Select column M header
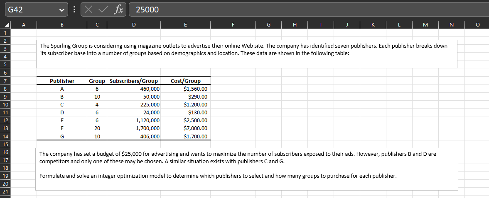This screenshot has width=489, height=198. point(426,25)
